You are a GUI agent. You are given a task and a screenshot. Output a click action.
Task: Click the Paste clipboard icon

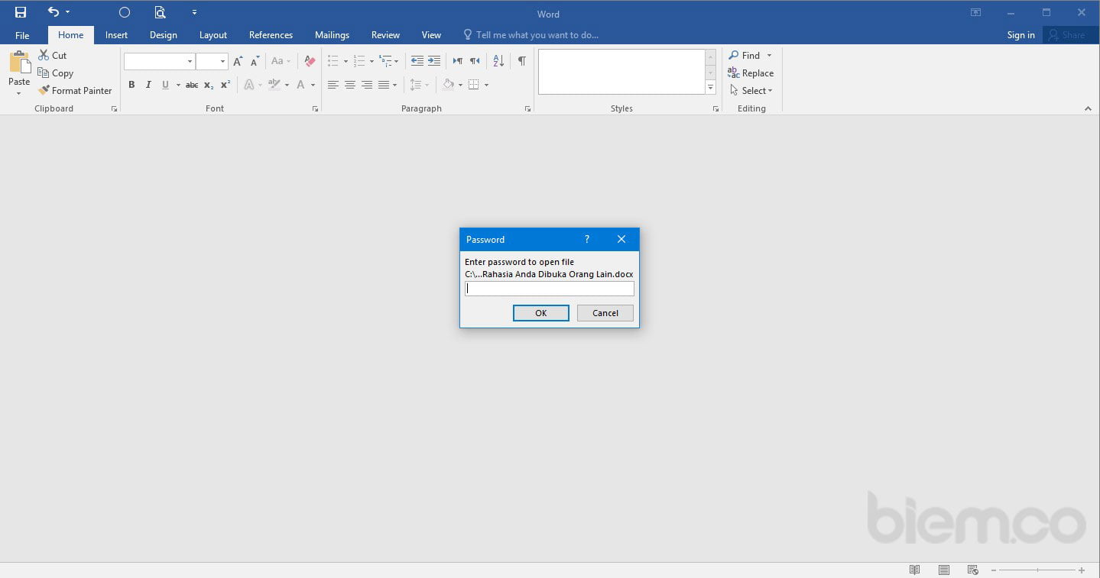(x=19, y=63)
